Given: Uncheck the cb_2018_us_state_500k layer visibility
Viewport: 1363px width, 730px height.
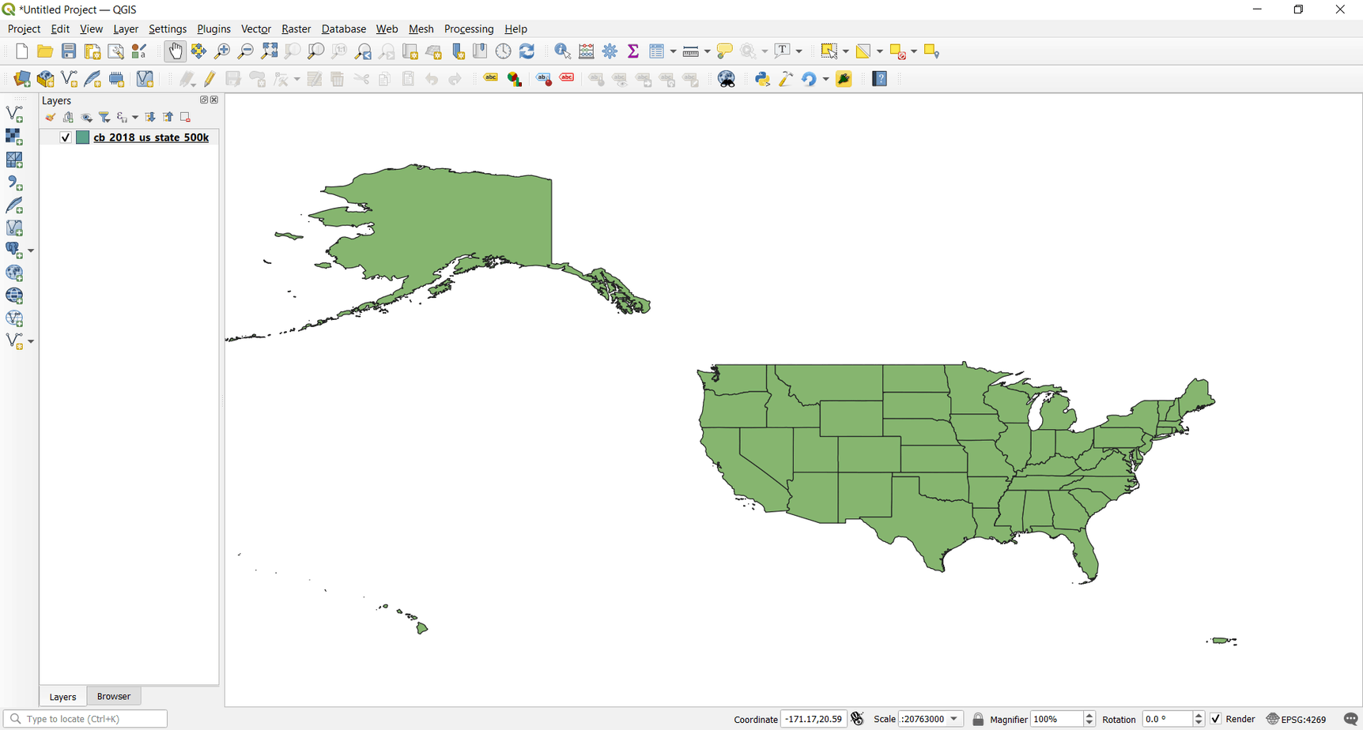Looking at the screenshot, I should tap(65, 137).
